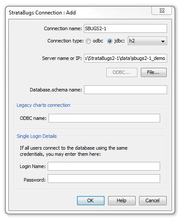
Task: Click the Login Name text box
Action: (x=104, y=166)
